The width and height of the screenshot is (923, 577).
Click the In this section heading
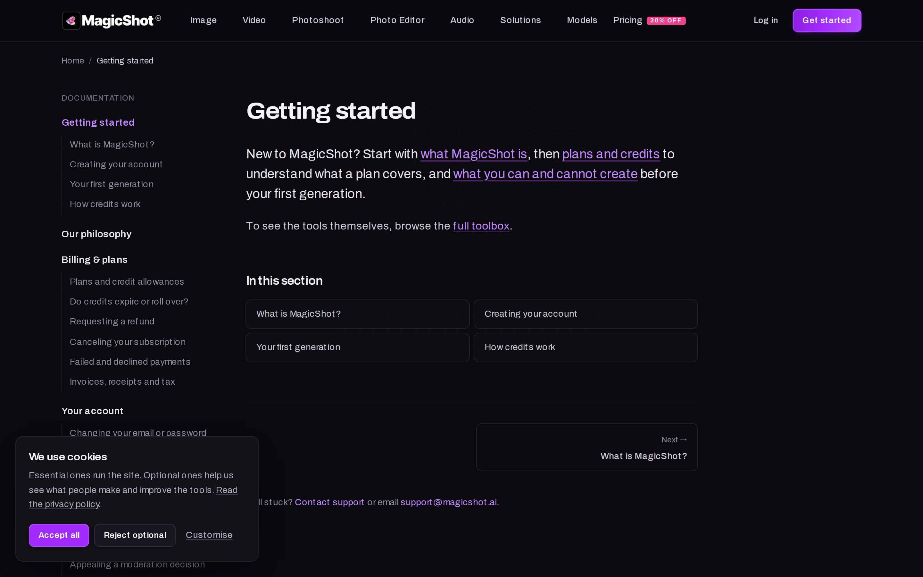(x=284, y=281)
